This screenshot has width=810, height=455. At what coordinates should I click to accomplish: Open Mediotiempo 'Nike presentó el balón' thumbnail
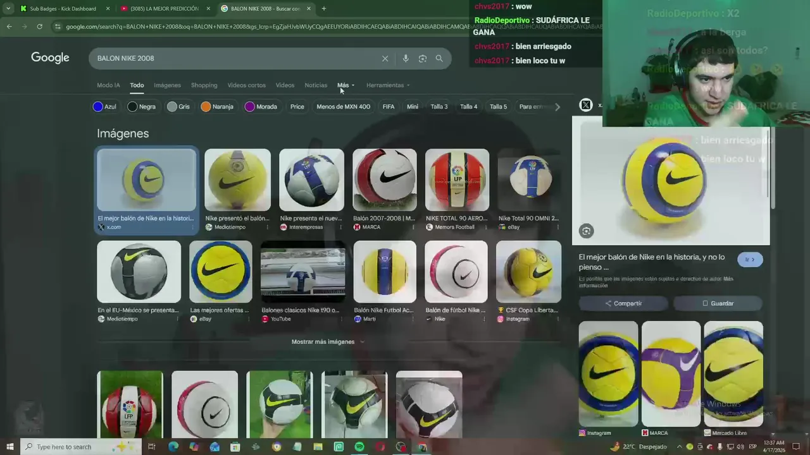(x=238, y=180)
